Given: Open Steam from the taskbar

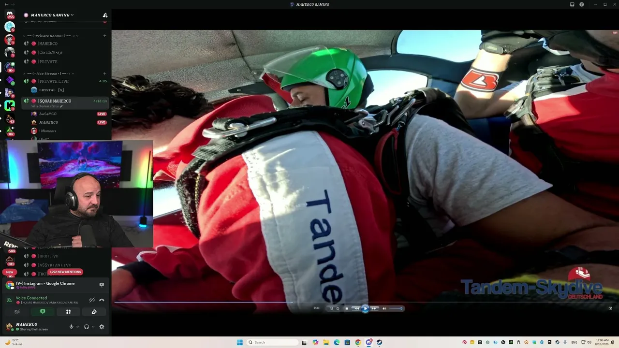Looking at the screenshot, I should coord(379,342).
